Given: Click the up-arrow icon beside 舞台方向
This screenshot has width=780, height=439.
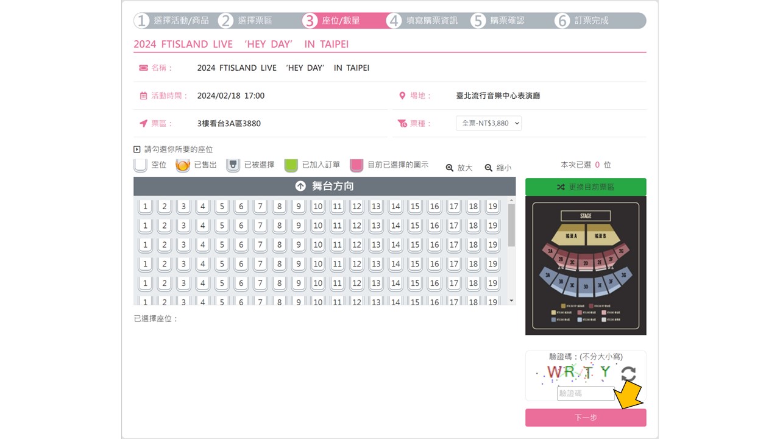Looking at the screenshot, I should tap(300, 186).
